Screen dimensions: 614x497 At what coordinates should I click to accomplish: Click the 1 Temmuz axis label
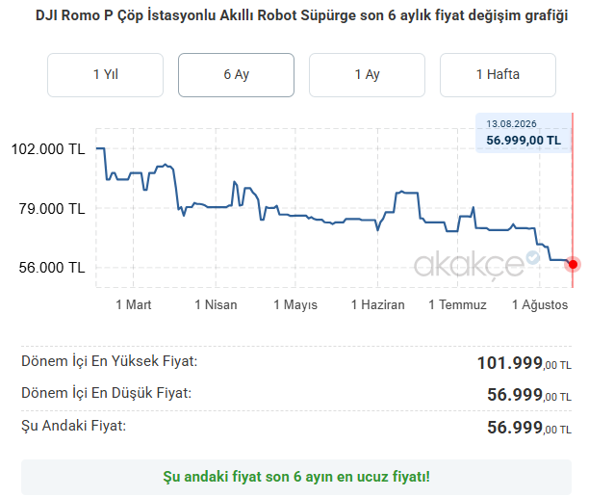pos(457,304)
